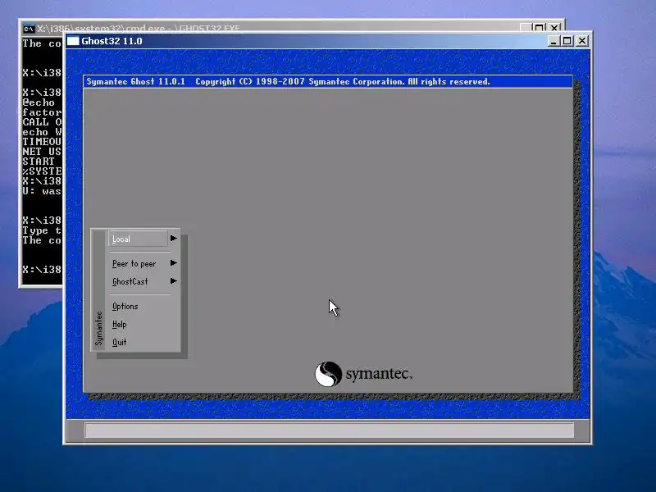Click the 'U: was' line in cmd window

pyautogui.click(x=42, y=191)
